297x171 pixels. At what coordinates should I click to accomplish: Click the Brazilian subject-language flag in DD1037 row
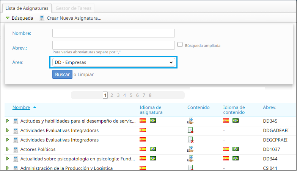pyautogui.click(x=153, y=149)
